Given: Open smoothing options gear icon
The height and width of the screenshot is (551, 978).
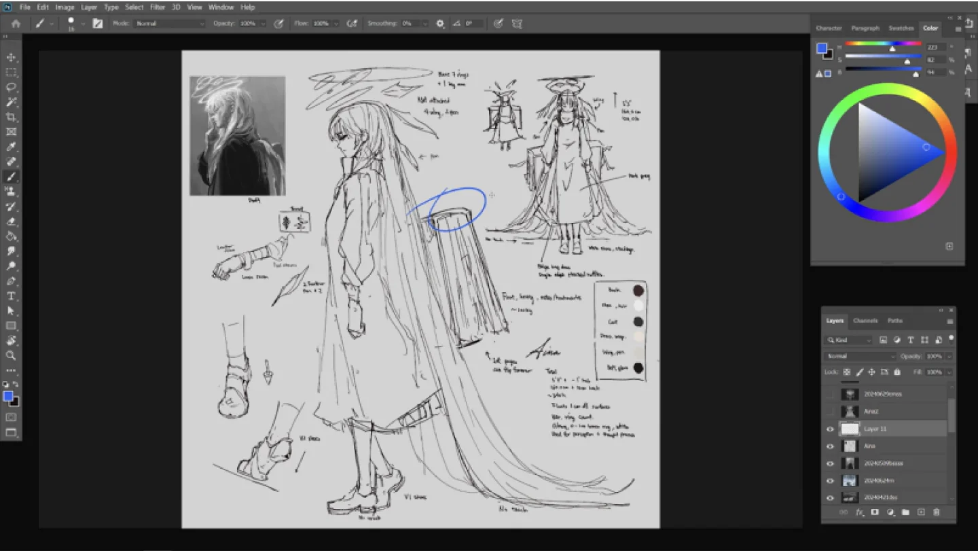Looking at the screenshot, I should [x=440, y=23].
